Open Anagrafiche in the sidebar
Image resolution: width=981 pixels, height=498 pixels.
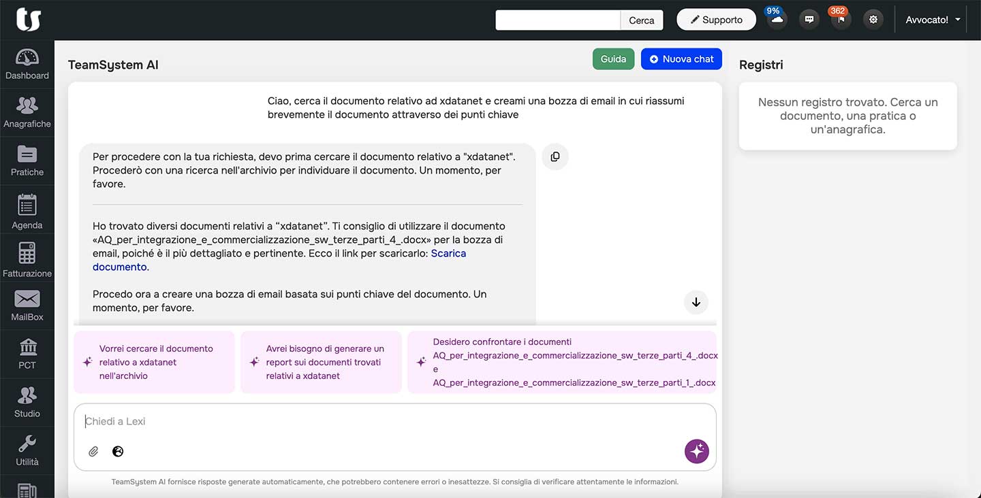click(x=27, y=113)
